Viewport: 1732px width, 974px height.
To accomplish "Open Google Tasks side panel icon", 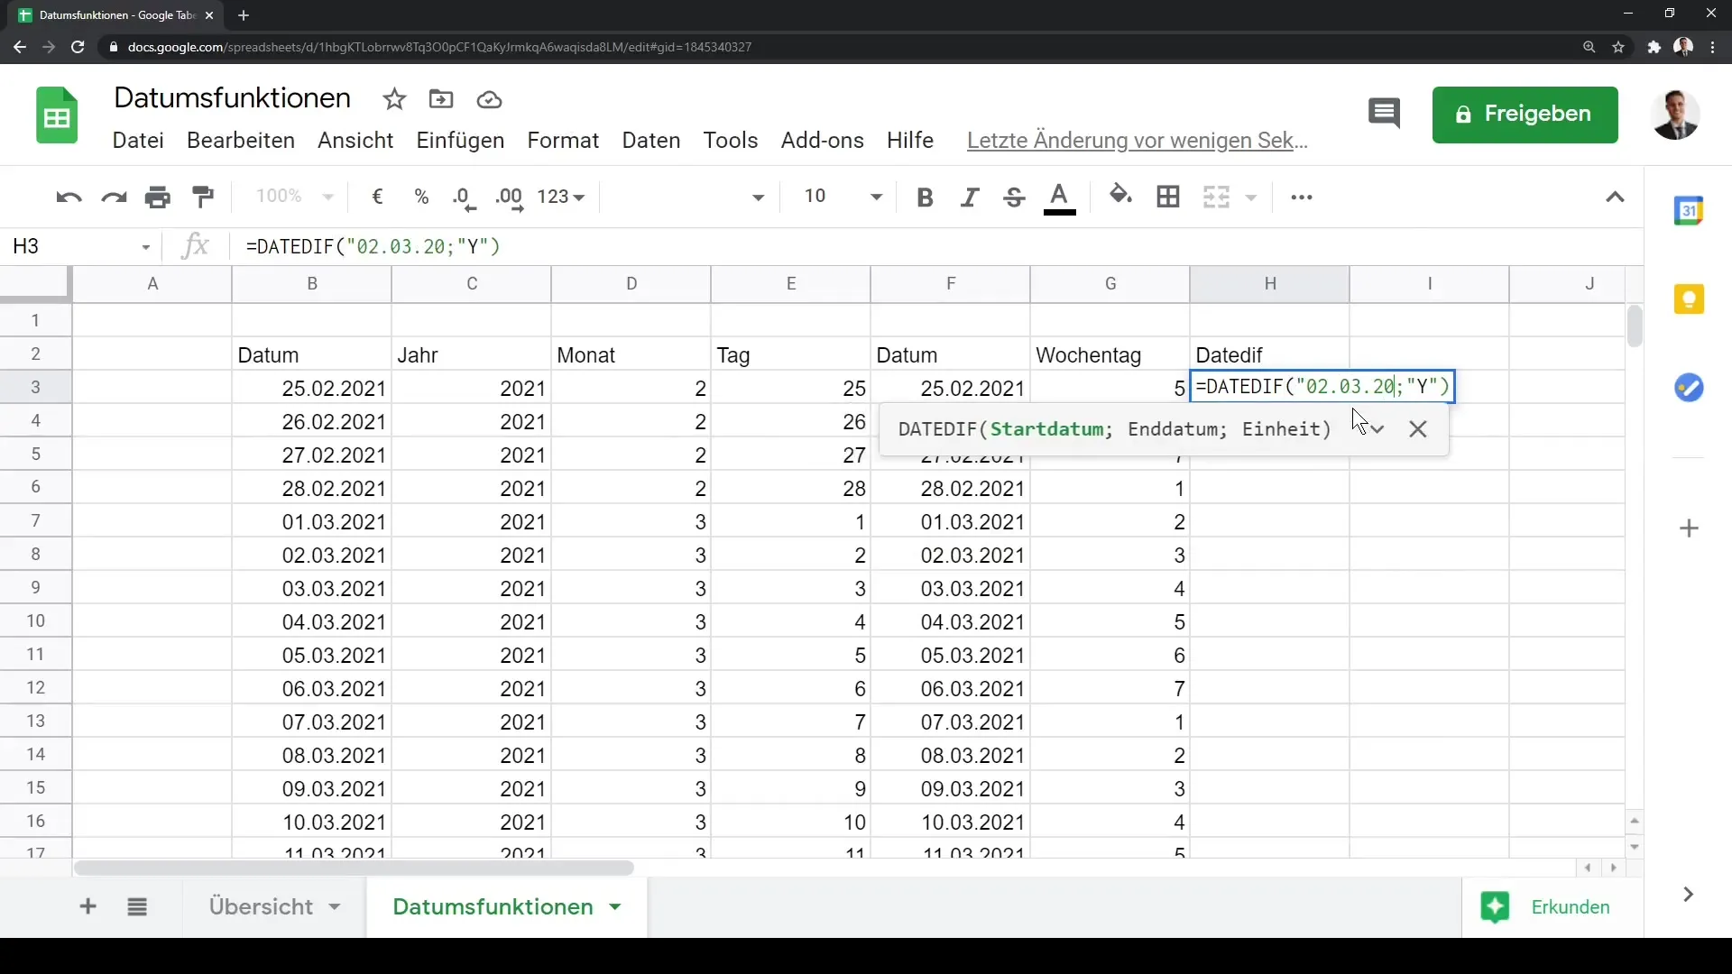I will [x=1689, y=388].
